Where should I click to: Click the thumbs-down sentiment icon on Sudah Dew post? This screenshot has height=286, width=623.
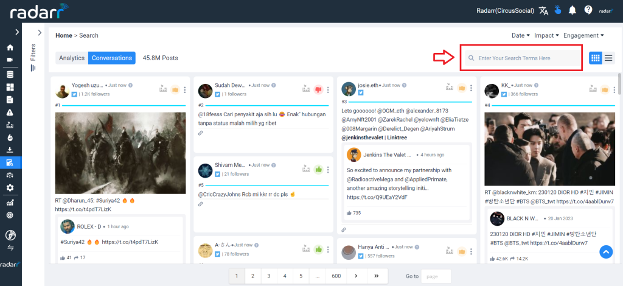(318, 90)
